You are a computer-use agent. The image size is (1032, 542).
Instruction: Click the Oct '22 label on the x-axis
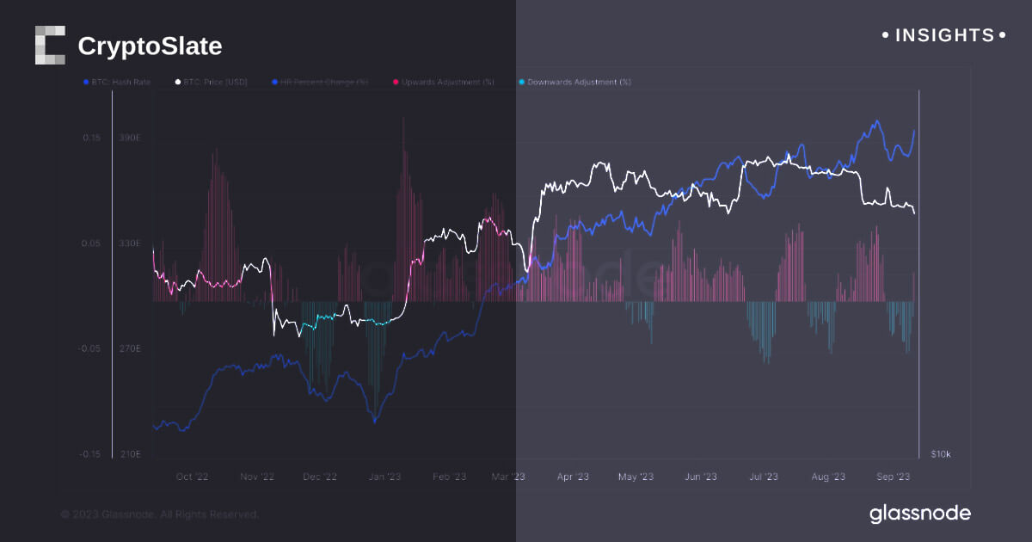click(x=192, y=476)
